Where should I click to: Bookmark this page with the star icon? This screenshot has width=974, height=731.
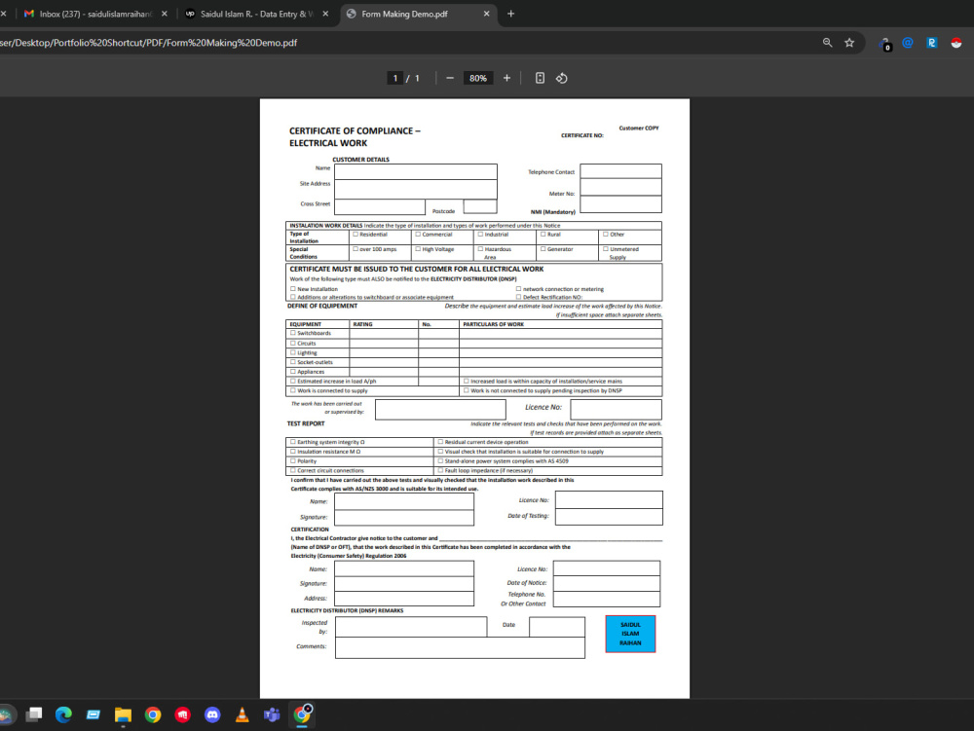click(x=849, y=43)
